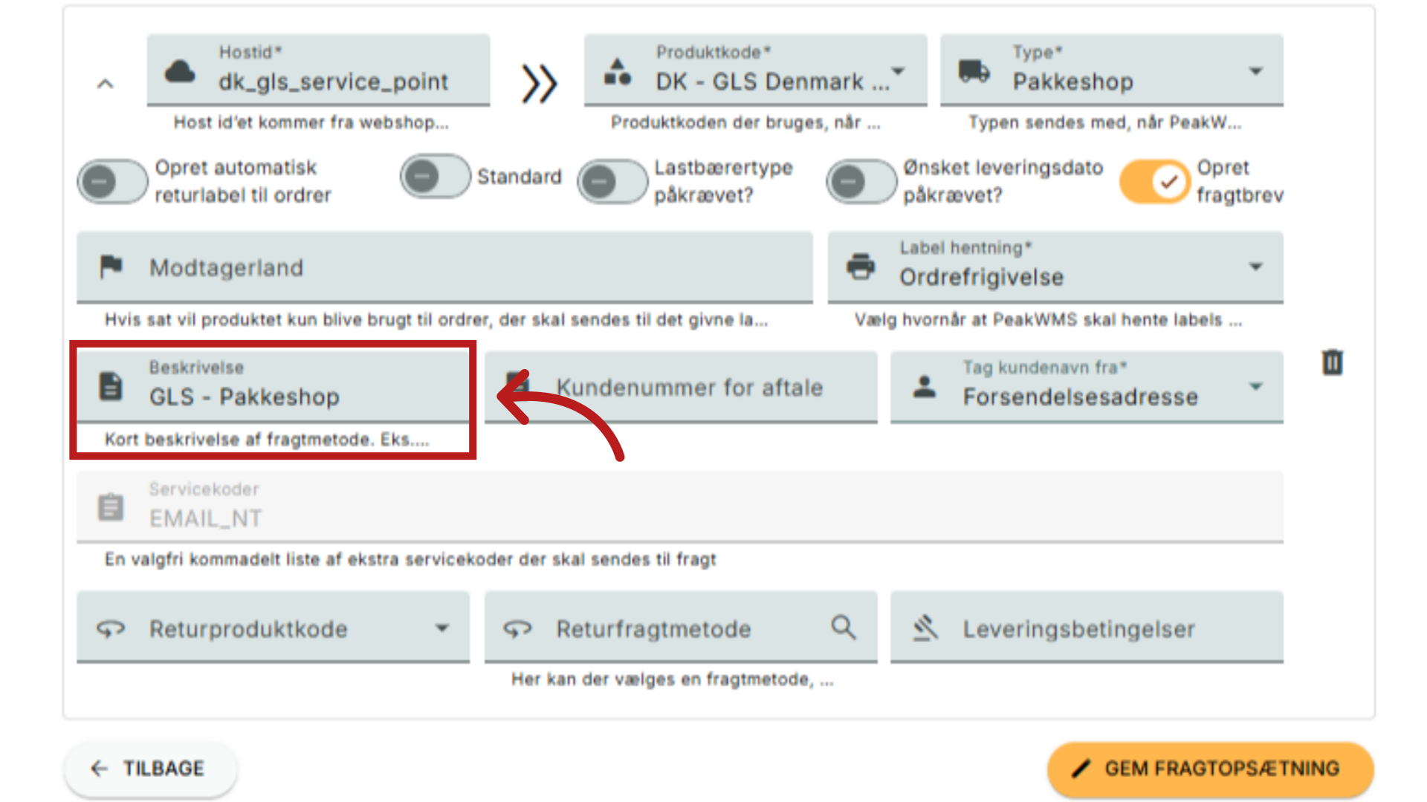Viewport: 1427px width, 802px height.
Task: Click the gavel icon beside Leveringsbetingelser
Action: coord(925,628)
